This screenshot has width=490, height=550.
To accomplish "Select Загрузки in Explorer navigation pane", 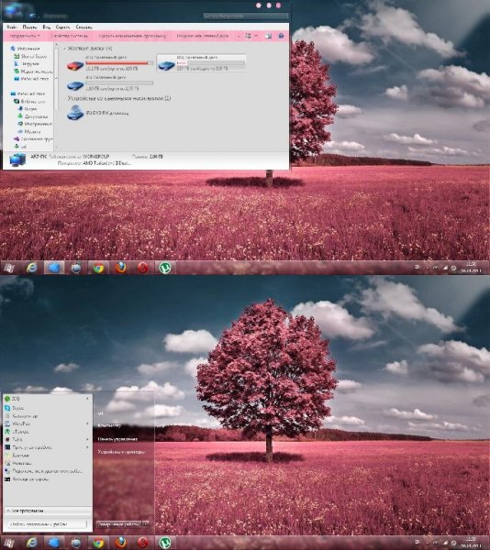I will 29,63.
